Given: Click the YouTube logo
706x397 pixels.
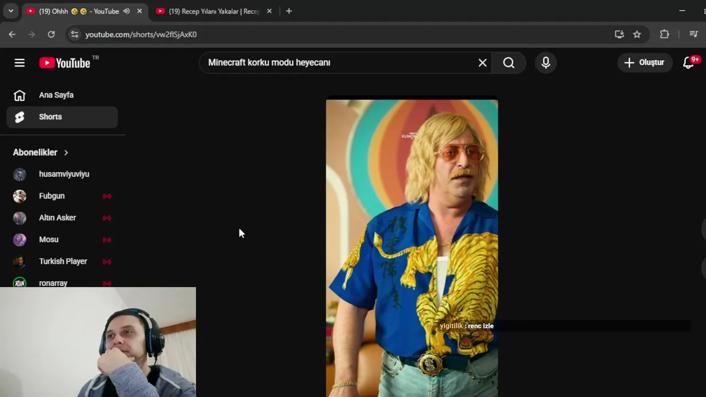Looking at the screenshot, I should click(65, 63).
